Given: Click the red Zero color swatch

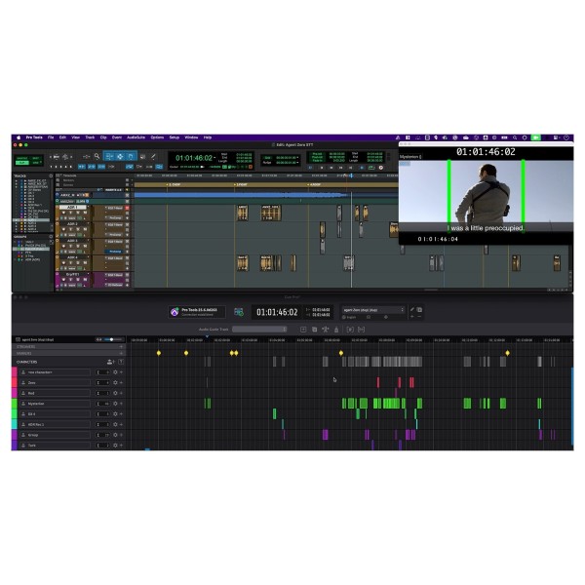Looking at the screenshot, I should pos(15,383).
